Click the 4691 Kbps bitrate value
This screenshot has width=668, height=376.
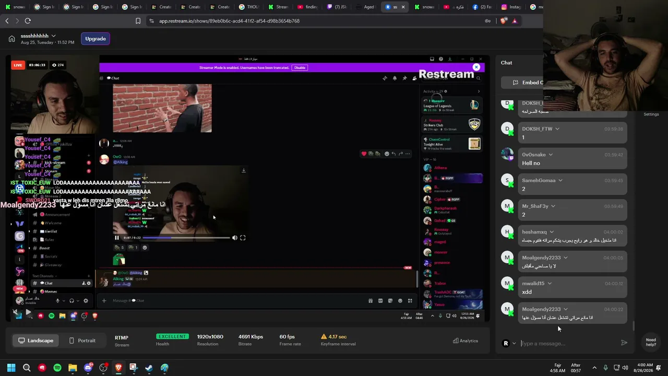(x=250, y=337)
